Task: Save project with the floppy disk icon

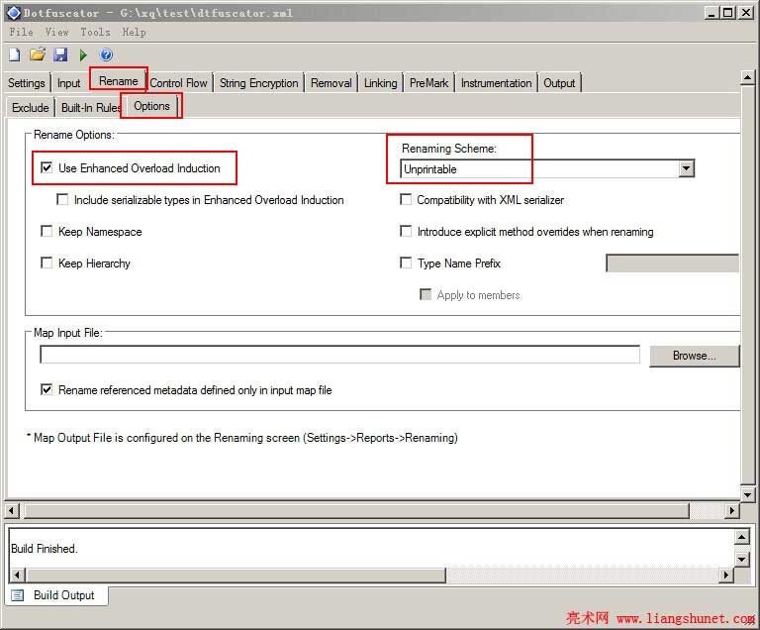Action: [60, 54]
